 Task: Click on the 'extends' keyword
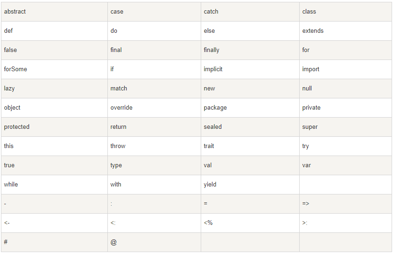(313, 31)
